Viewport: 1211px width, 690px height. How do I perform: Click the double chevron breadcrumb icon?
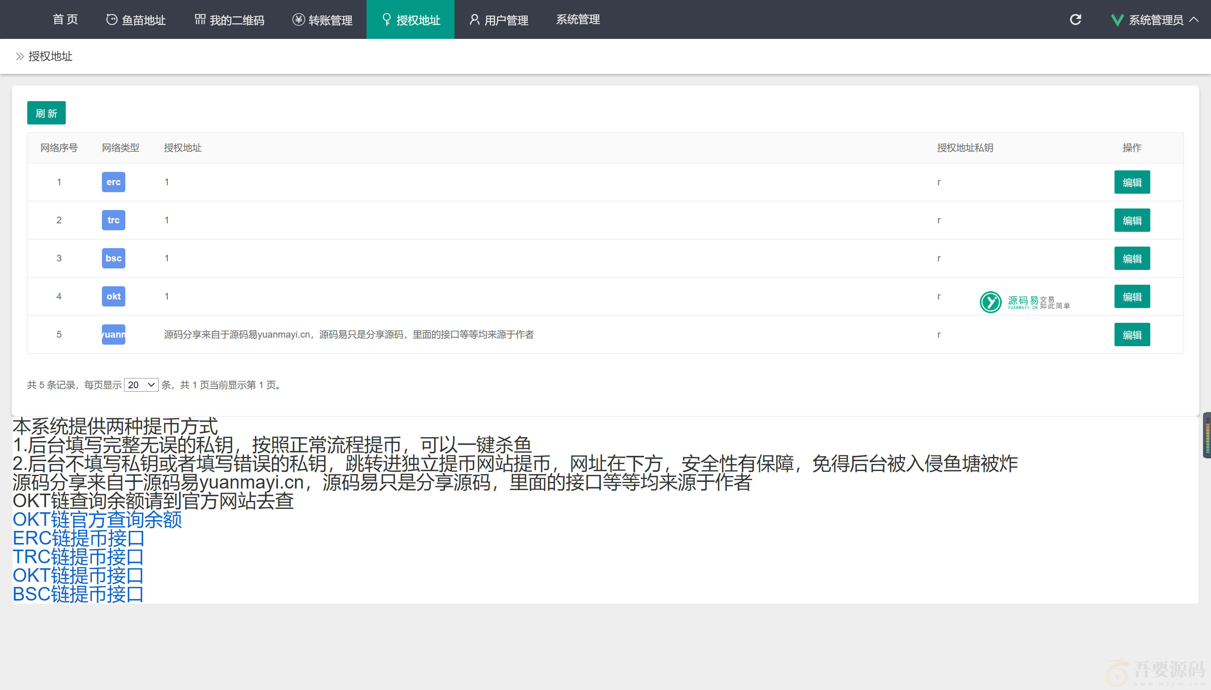tap(20, 56)
